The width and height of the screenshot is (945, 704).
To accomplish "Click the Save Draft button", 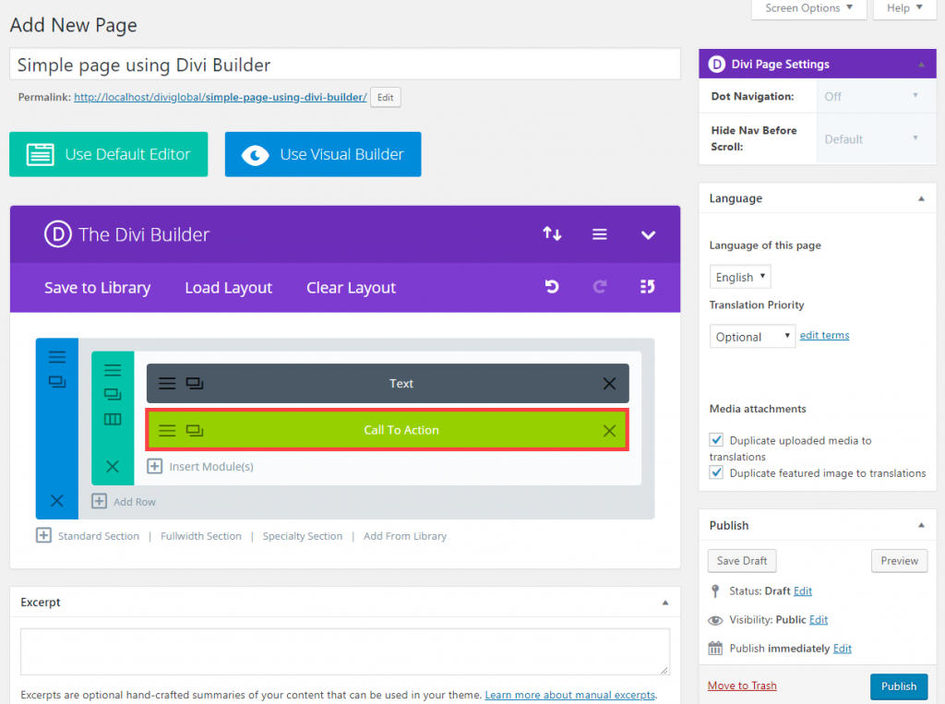I will (x=742, y=561).
